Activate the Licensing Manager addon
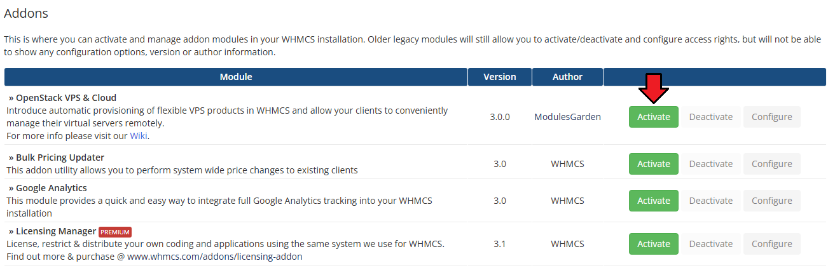This screenshot has height=268, width=828. coord(653,244)
